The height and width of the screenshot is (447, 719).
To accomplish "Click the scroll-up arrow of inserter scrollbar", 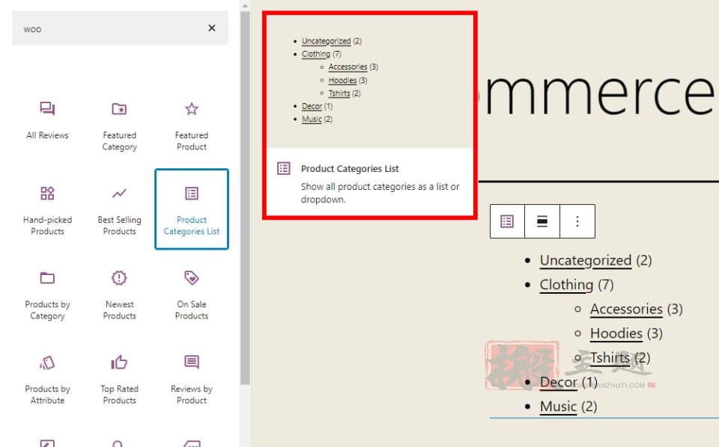I will pyautogui.click(x=245, y=5).
